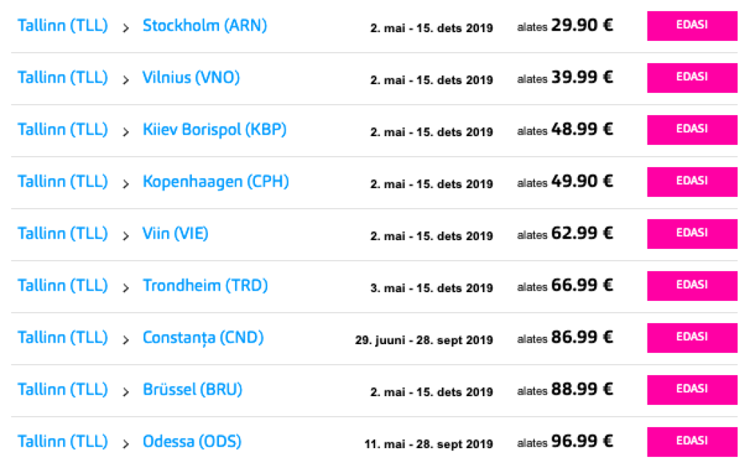Click the 96.99 € Odessa price
The width and height of the screenshot is (750, 468).
(x=582, y=442)
